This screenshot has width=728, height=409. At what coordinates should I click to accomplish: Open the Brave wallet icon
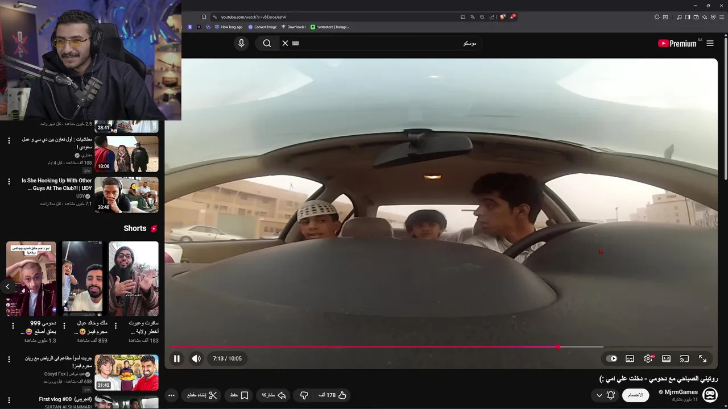point(696,17)
